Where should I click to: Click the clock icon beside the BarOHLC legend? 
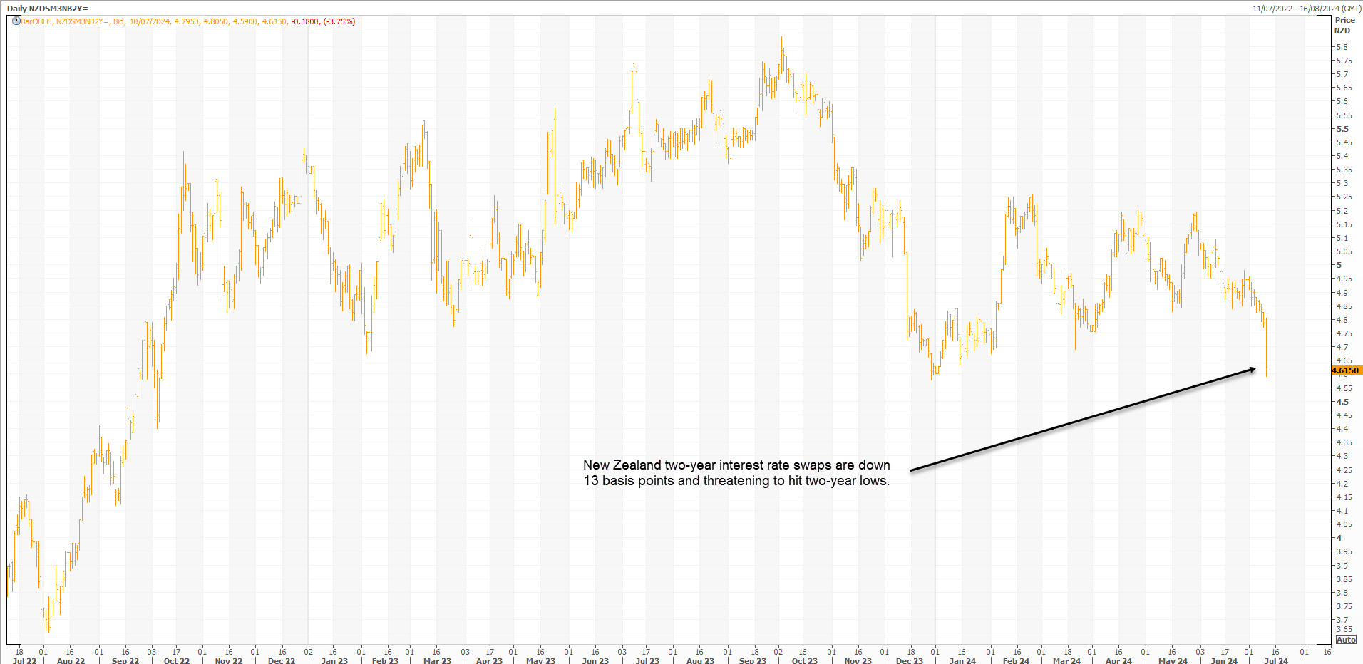coord(16,21)
